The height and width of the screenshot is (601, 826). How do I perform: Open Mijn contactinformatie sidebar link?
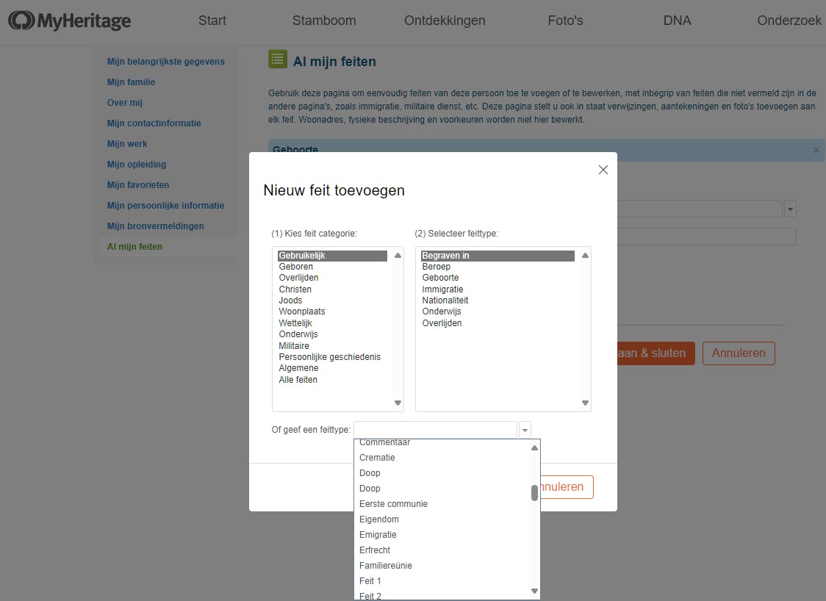tap(154, 123)
